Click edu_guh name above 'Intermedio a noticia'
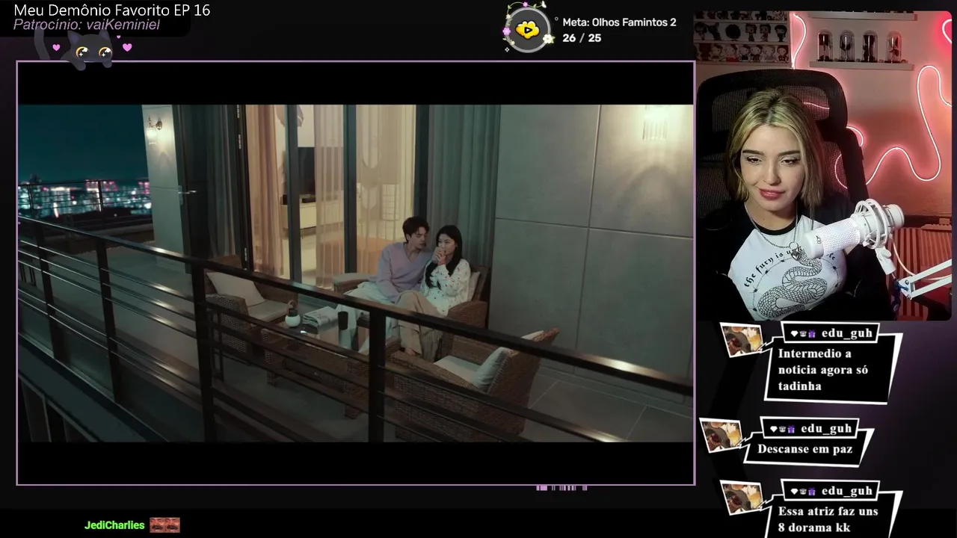 [847, 333]
